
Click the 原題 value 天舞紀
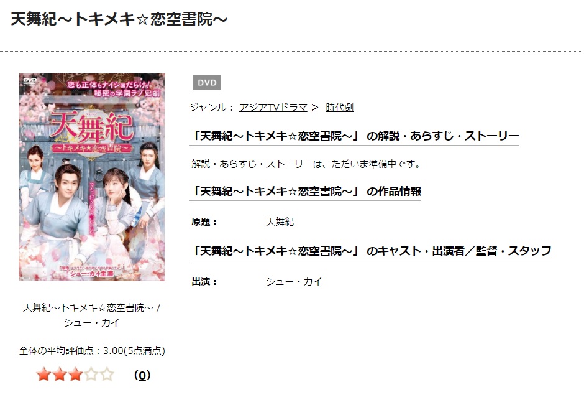click(280, 222)
